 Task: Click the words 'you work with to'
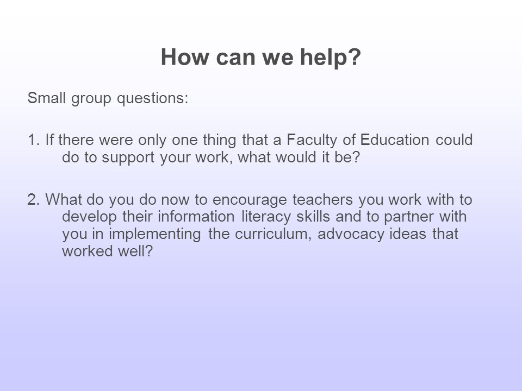click(415, 200)
